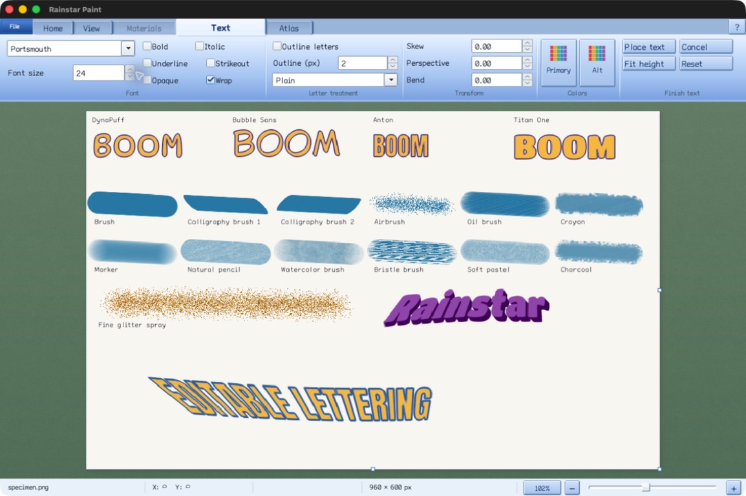The image size is (746, 496).
Task: Increase Outline px stepper value
Action: (392, 59)
